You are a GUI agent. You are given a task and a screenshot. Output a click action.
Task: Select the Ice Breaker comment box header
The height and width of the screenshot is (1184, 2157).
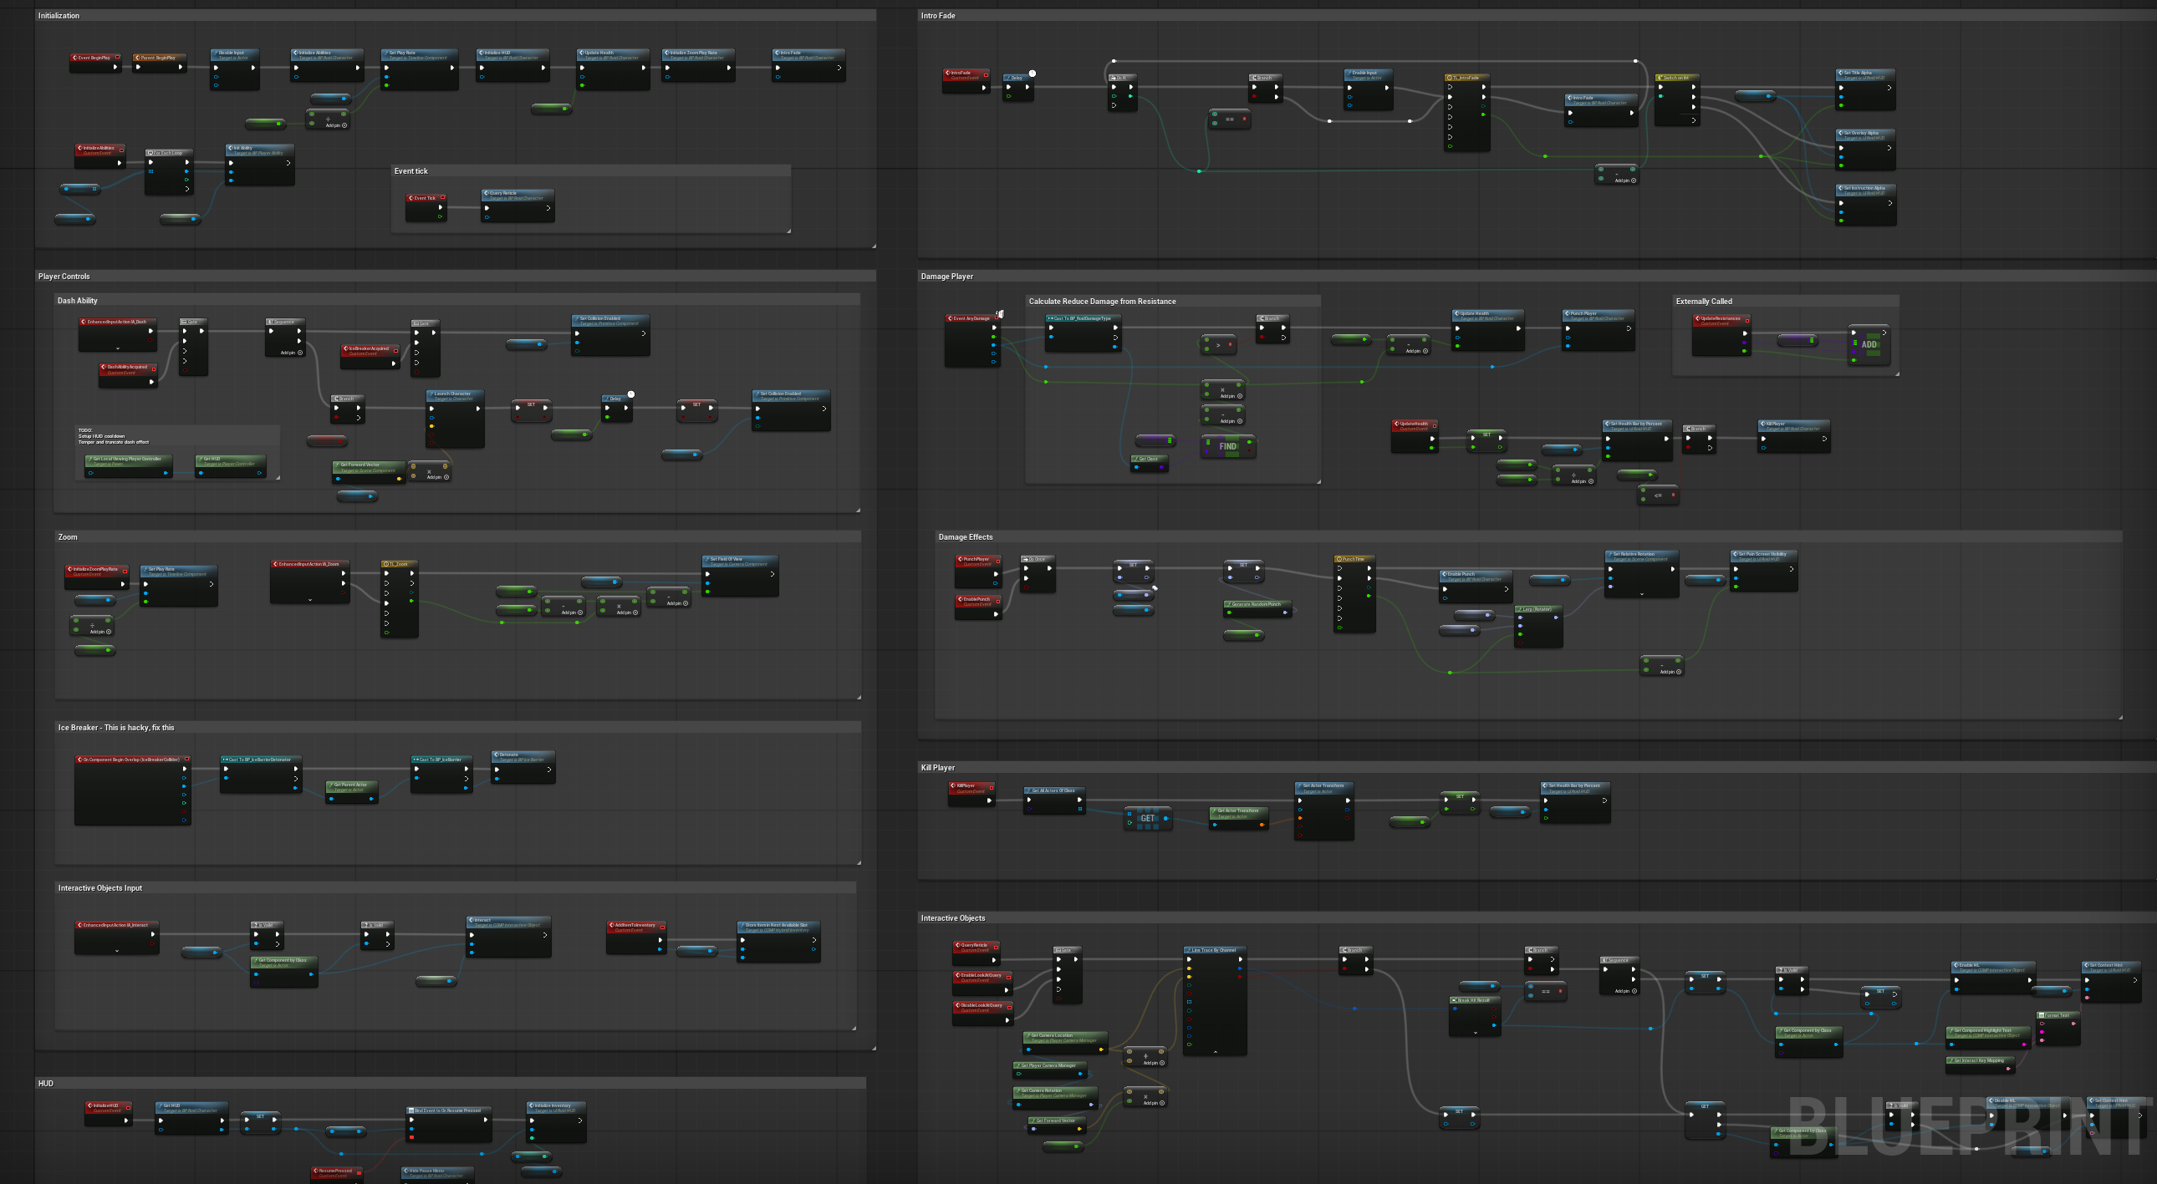click(116, 728)
